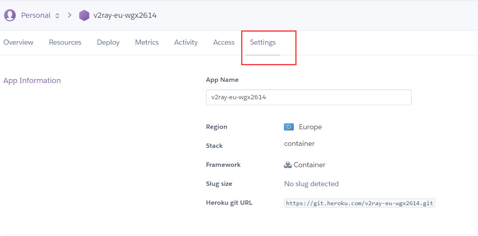Select the Personal team label
This screenshot has height=236, width=478.
pyautogui.click(x=36, y=15)
